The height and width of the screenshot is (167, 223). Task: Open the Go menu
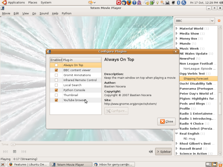pyautogui.click(x=34, y=14)
